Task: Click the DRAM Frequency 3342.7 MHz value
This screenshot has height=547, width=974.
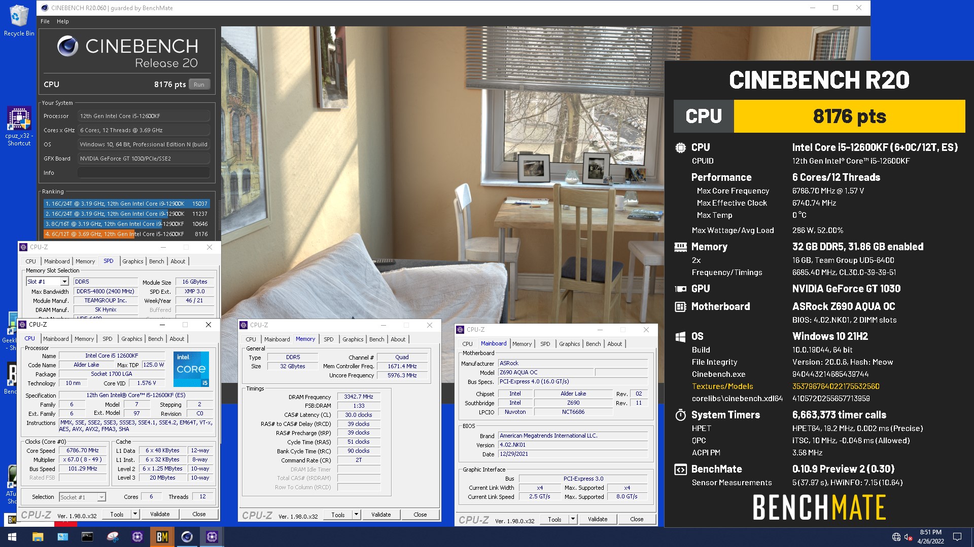Action: click(359, 397)
